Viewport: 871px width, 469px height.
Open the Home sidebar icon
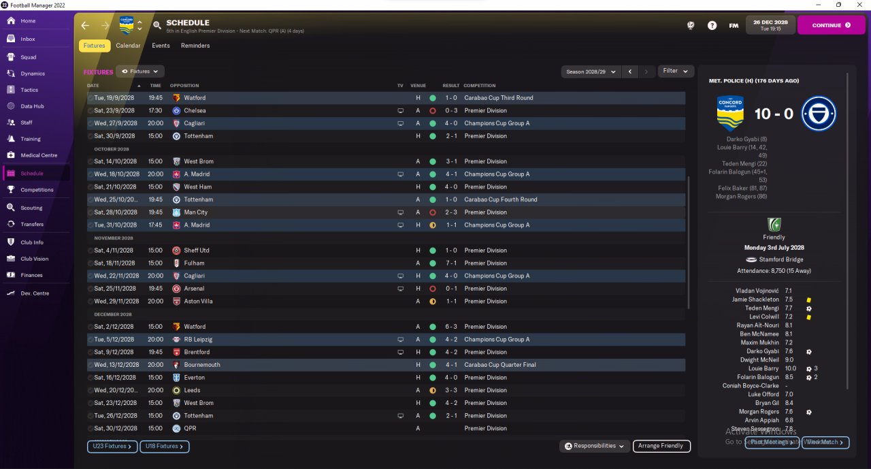(11, 21)
